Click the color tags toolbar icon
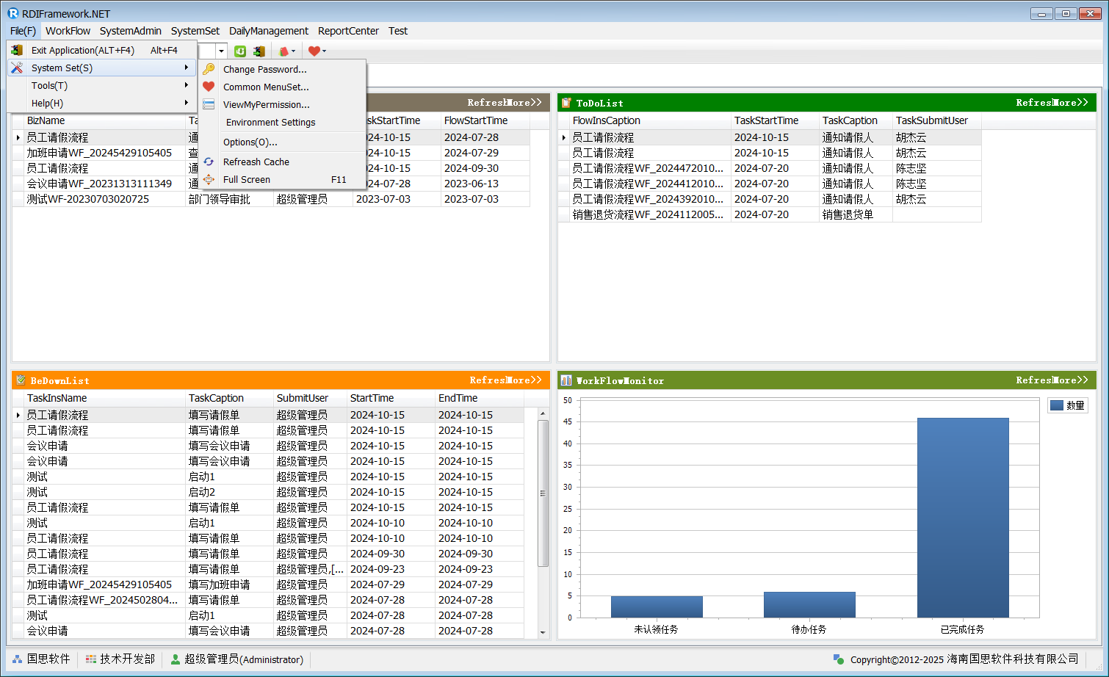Image resolution: width=1109 pixels, height=677 pixels. pos(284,51)
